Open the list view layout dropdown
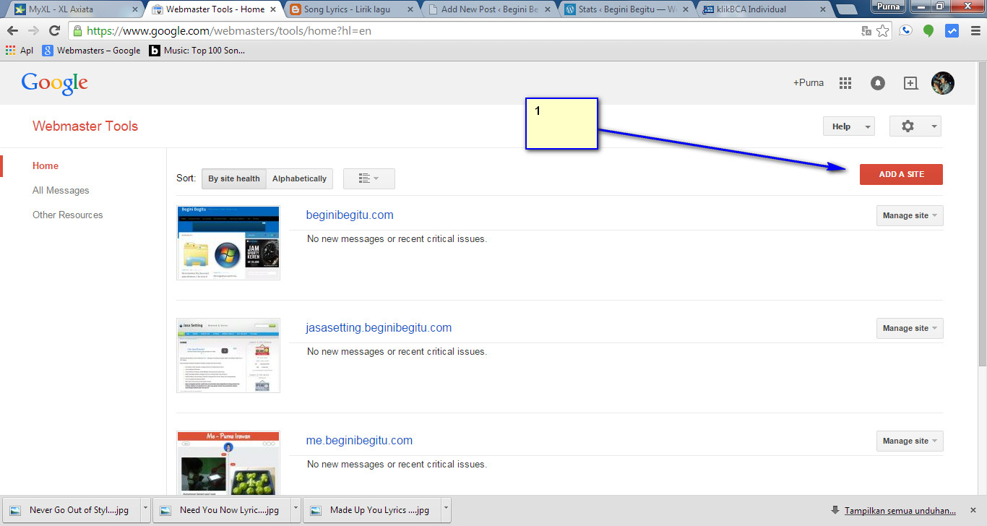Screen dimensions: 987x526 369,178
